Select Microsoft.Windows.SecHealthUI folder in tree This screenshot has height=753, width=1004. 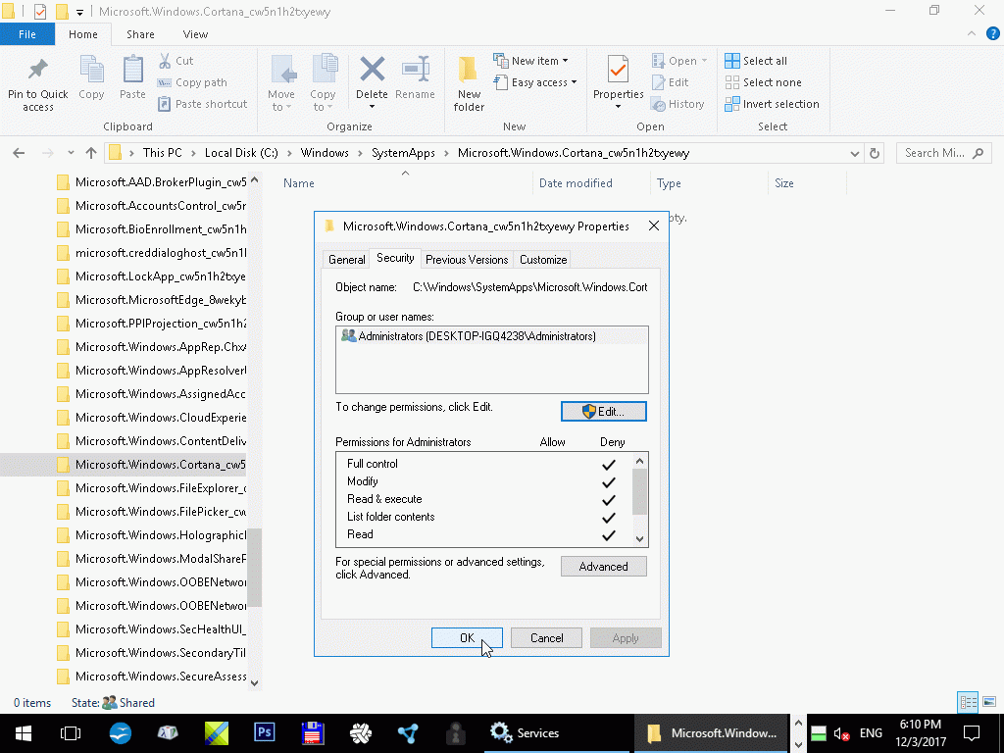click(151, 629)
